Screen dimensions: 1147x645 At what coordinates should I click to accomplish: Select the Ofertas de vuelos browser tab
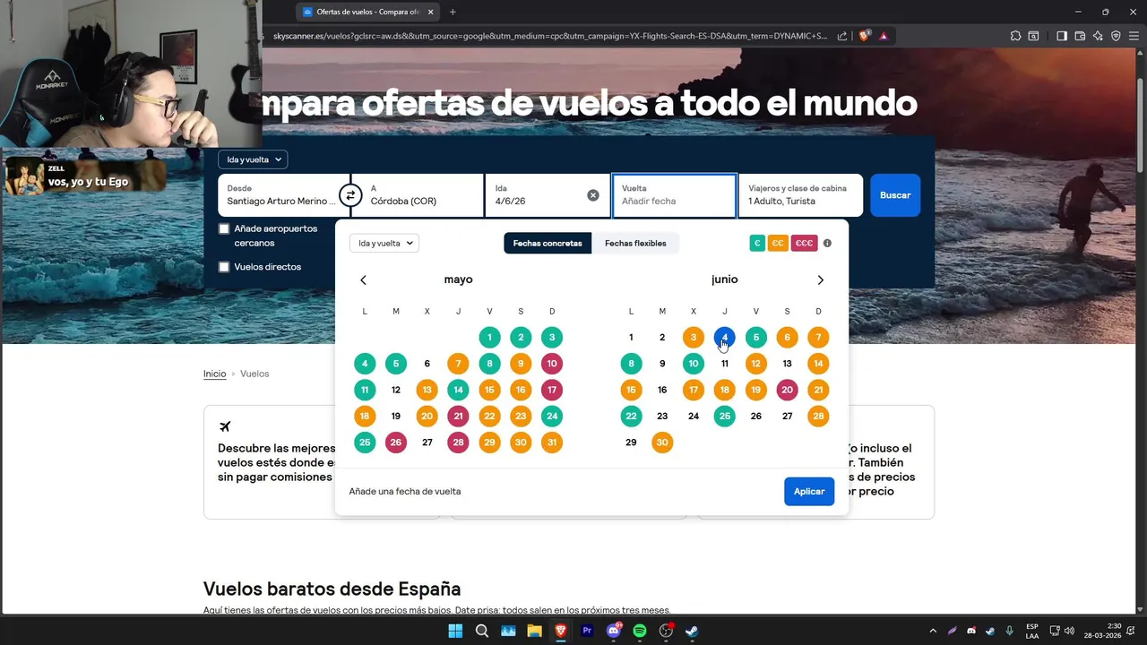coord(367,12)
